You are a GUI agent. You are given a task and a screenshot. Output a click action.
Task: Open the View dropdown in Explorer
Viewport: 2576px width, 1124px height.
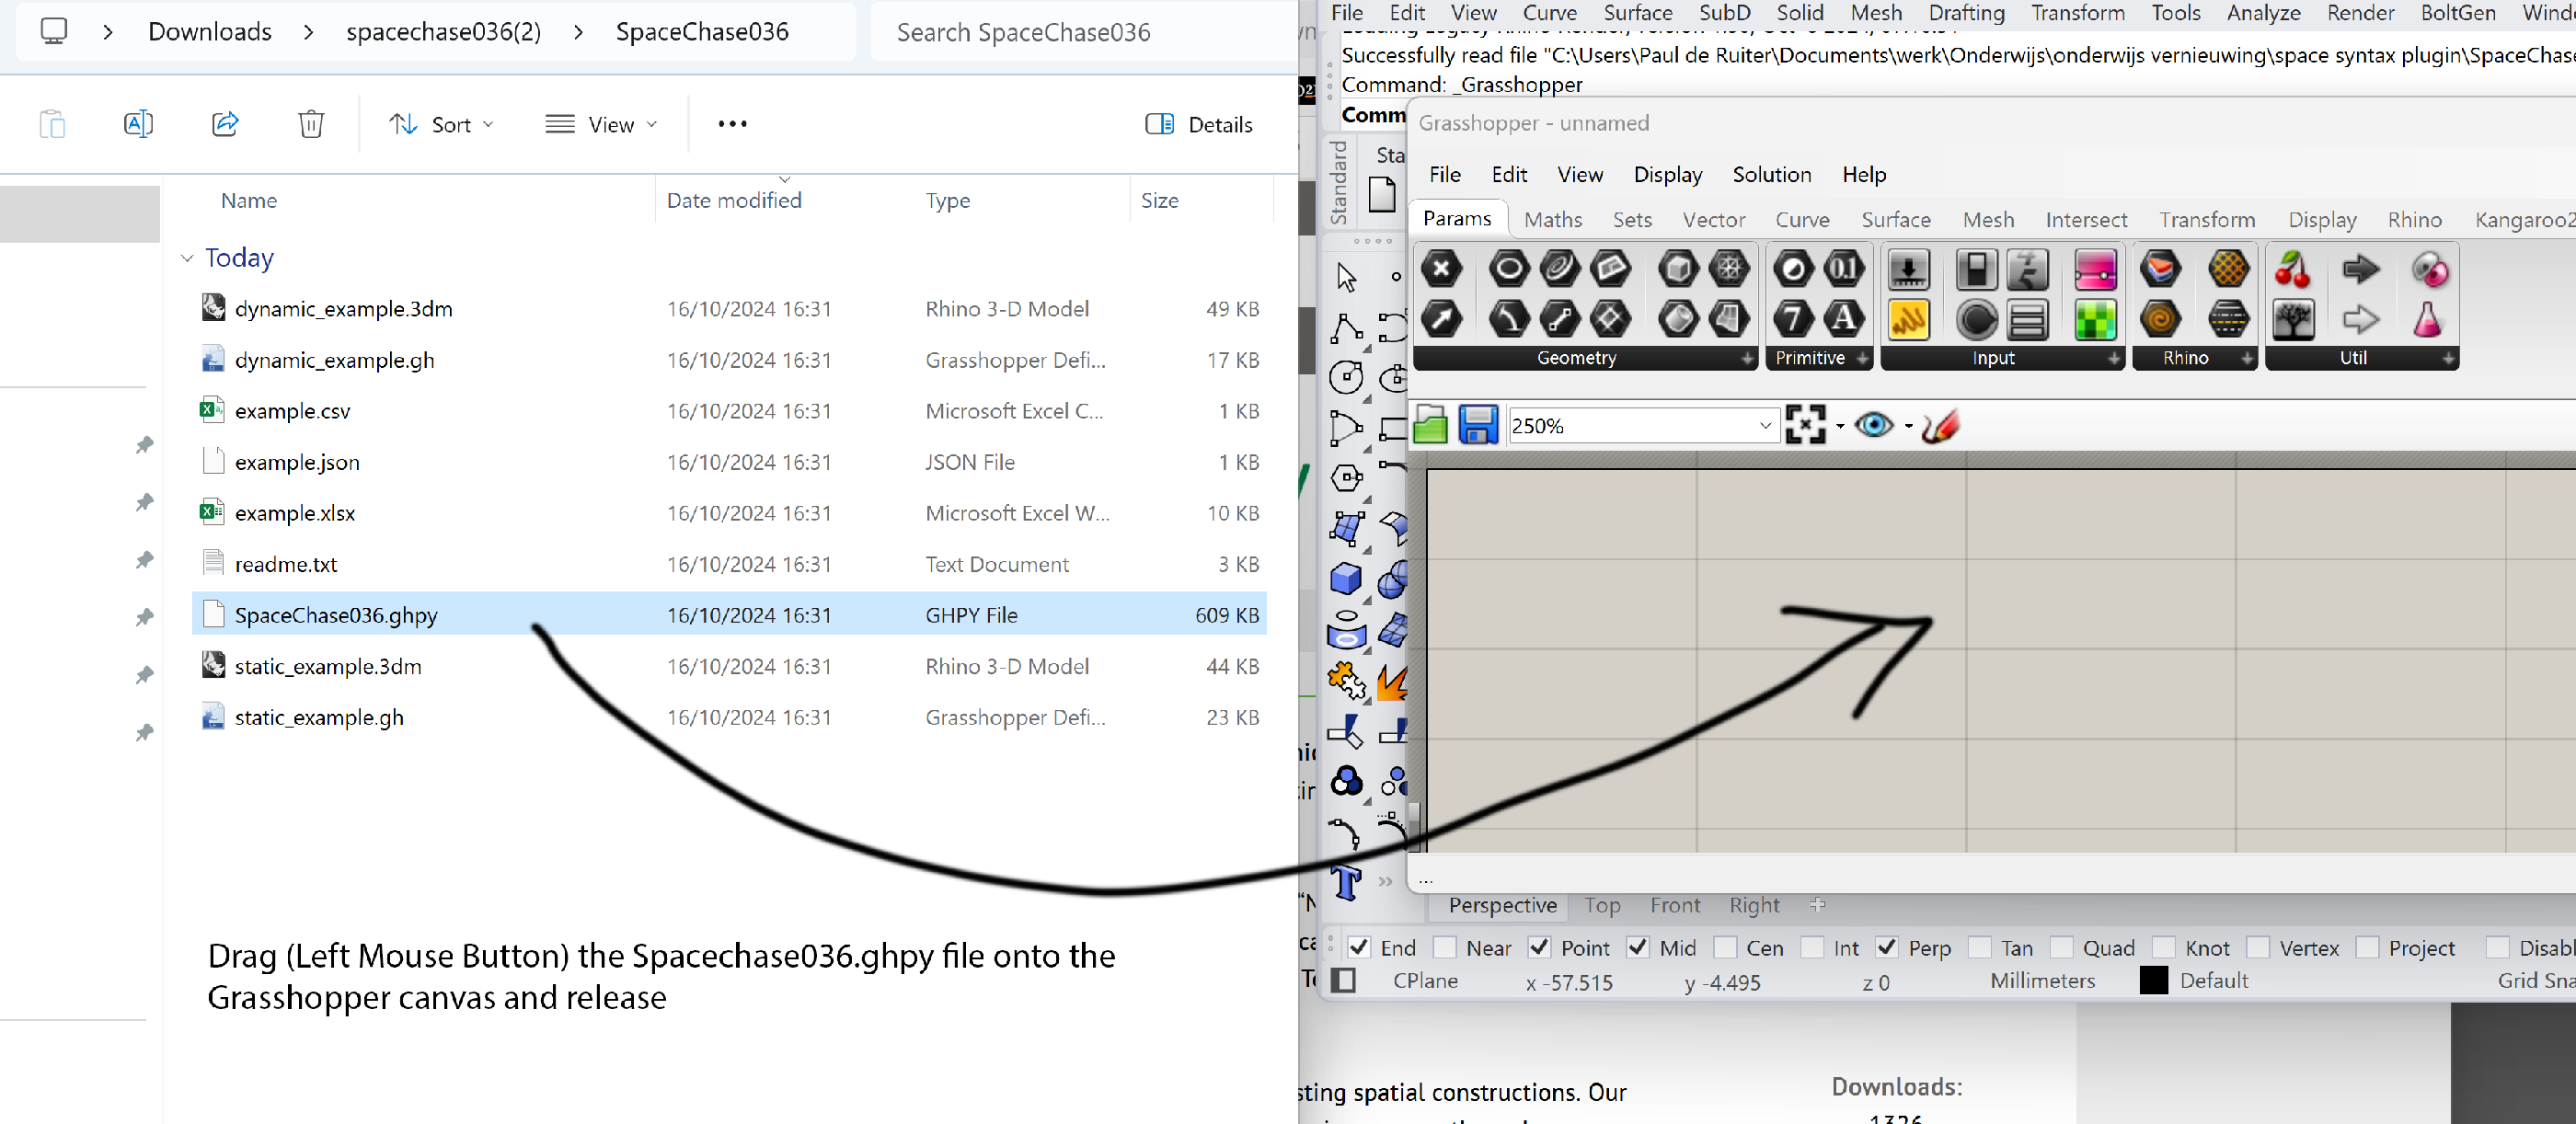(x=601, y=124)
